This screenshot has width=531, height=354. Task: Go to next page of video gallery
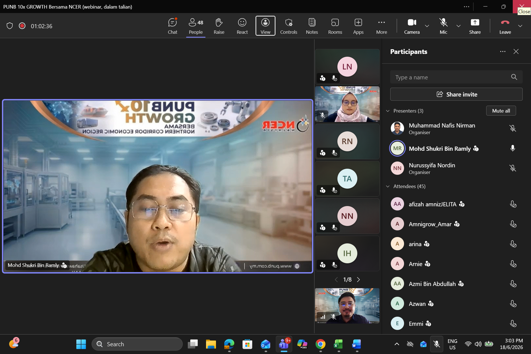click(x=358, y=280)
